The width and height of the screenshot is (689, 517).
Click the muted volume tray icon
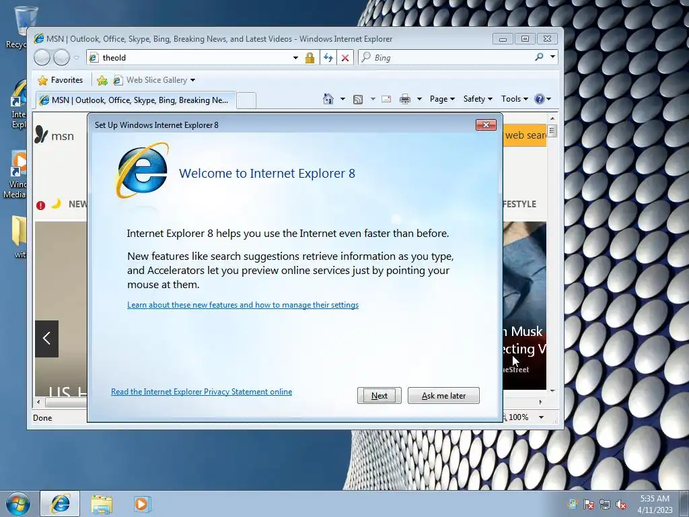(621, 504)
